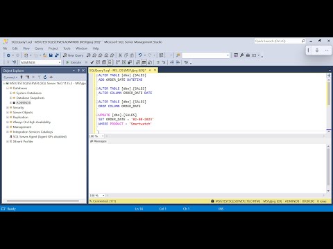This screenshot has width=333, height=249.
Task: Open the editor zoom 100% dropdown
Action: 103,136
